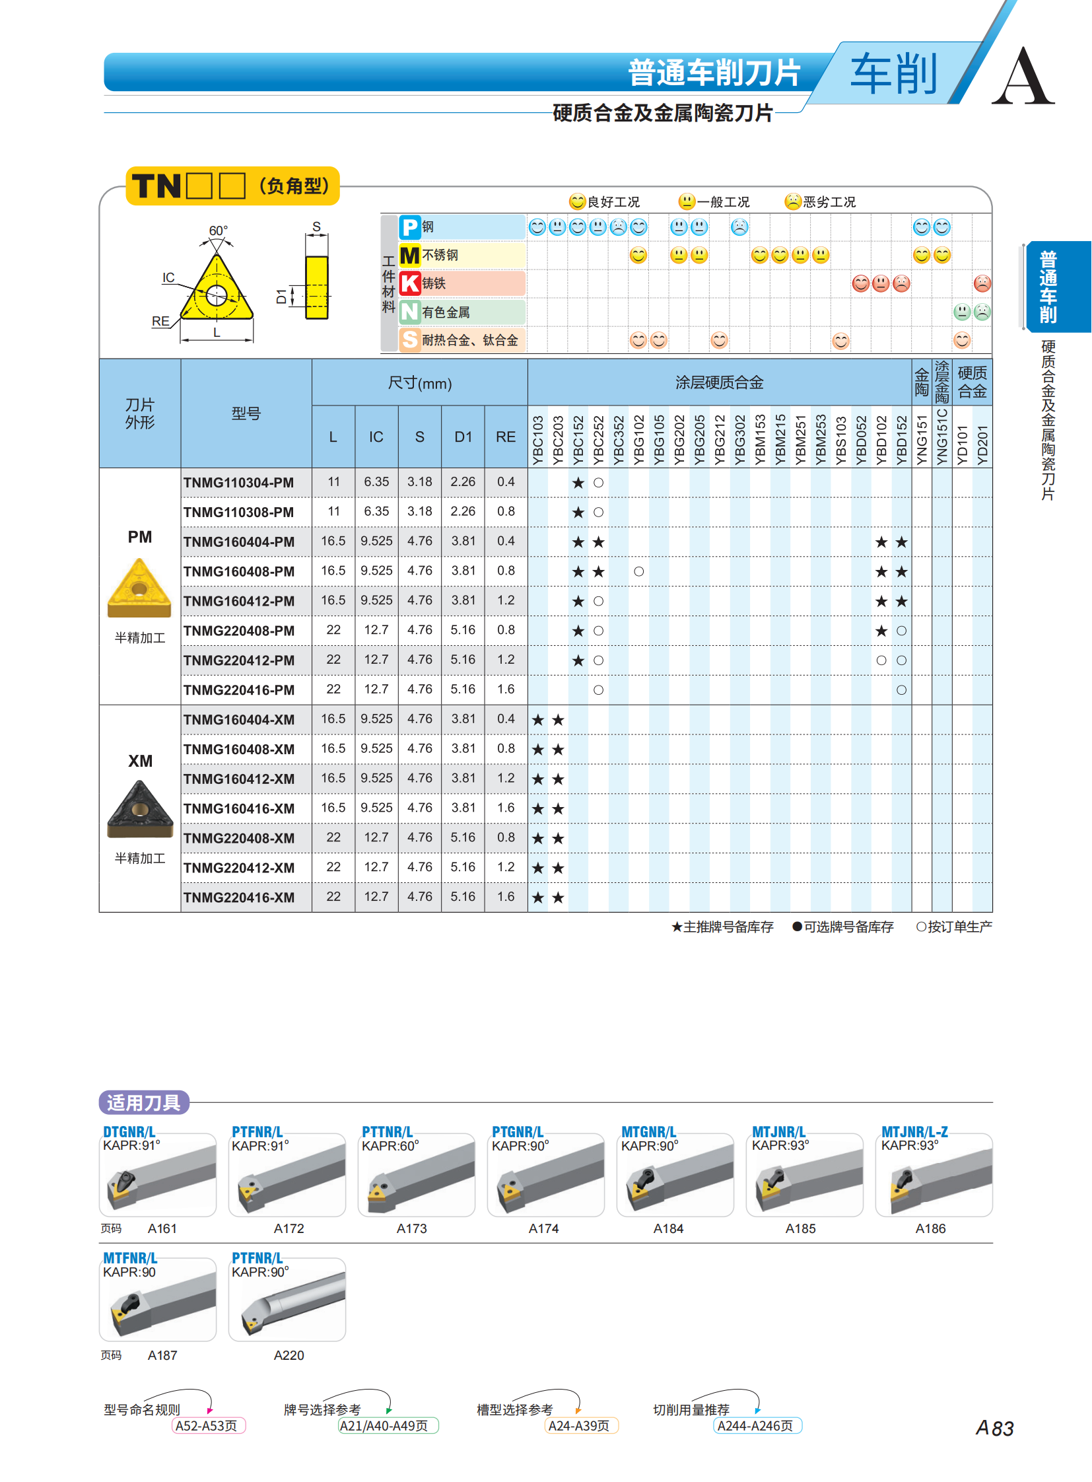The height and width of the screenshot is (1482, 1092).
Task: Click the YBC252 grade column header
Action: [x=598, y=439]
